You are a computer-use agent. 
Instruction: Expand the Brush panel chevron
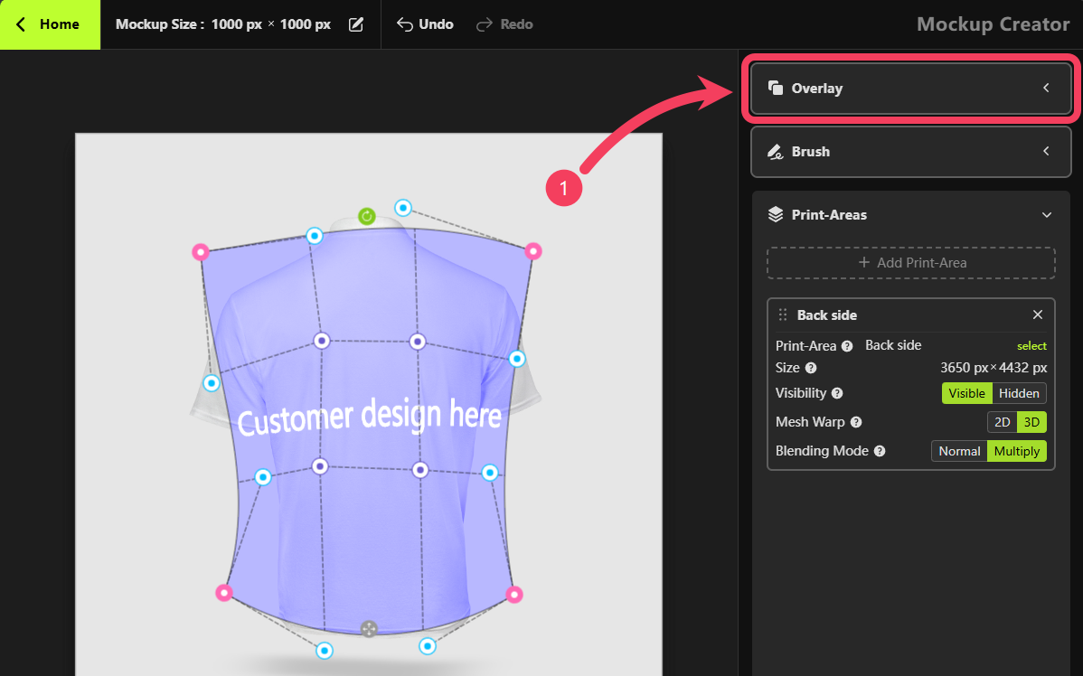tap(1047, 151)
